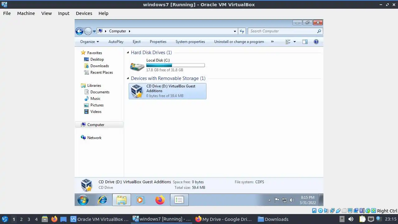Open the Music library
Viewport: 398px width, 224px height.
coord(95,99)
